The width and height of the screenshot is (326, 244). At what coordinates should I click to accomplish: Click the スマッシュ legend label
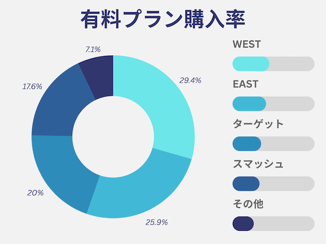click(258, 164)
